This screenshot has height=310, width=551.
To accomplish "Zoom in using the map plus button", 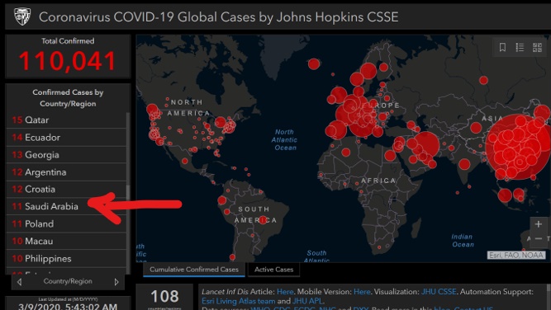I will [x=539, y=224].
